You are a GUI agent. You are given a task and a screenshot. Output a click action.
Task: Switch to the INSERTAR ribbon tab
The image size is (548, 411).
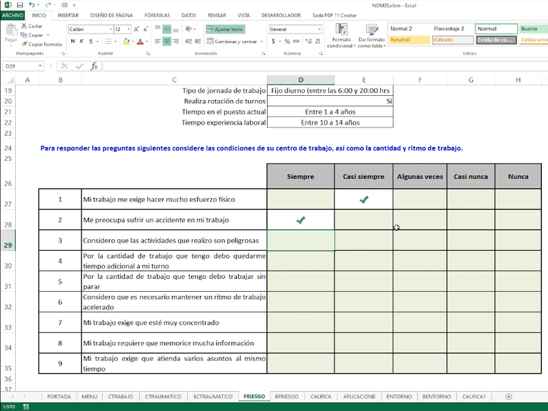pos(68,15)
